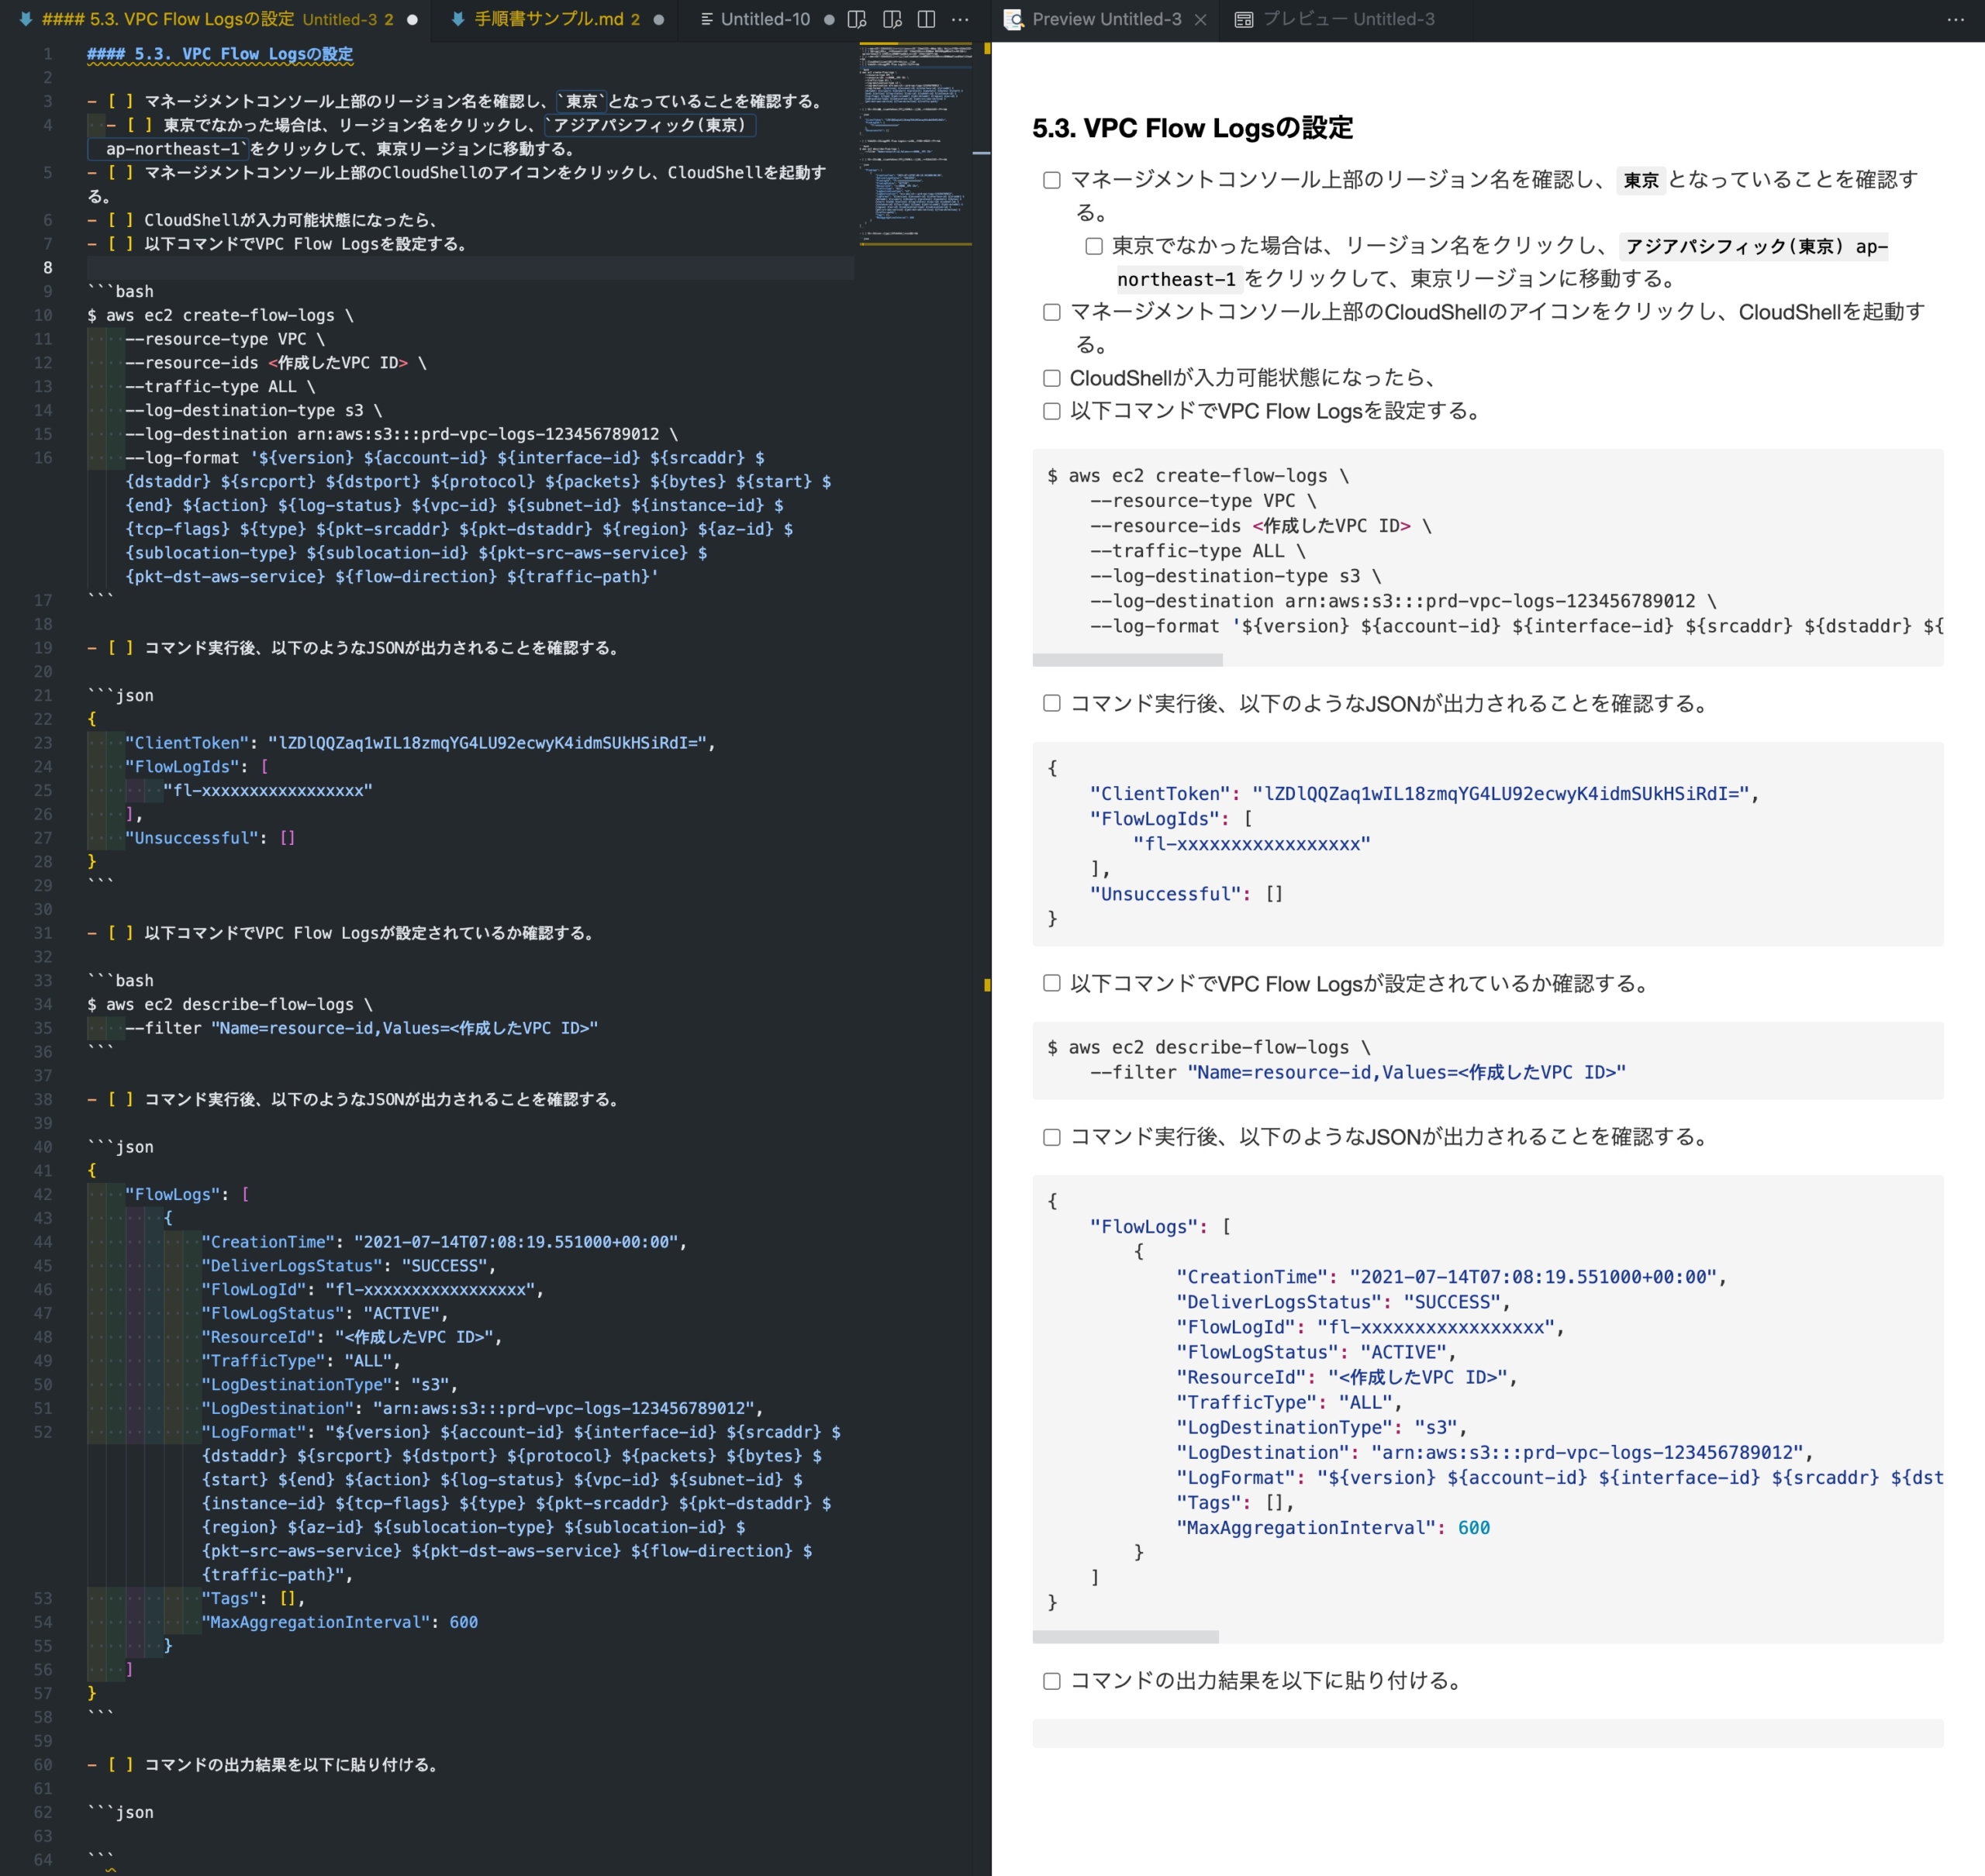Split the editor to the right
The image size is (1985, 1876).
[x=926, y=19]
